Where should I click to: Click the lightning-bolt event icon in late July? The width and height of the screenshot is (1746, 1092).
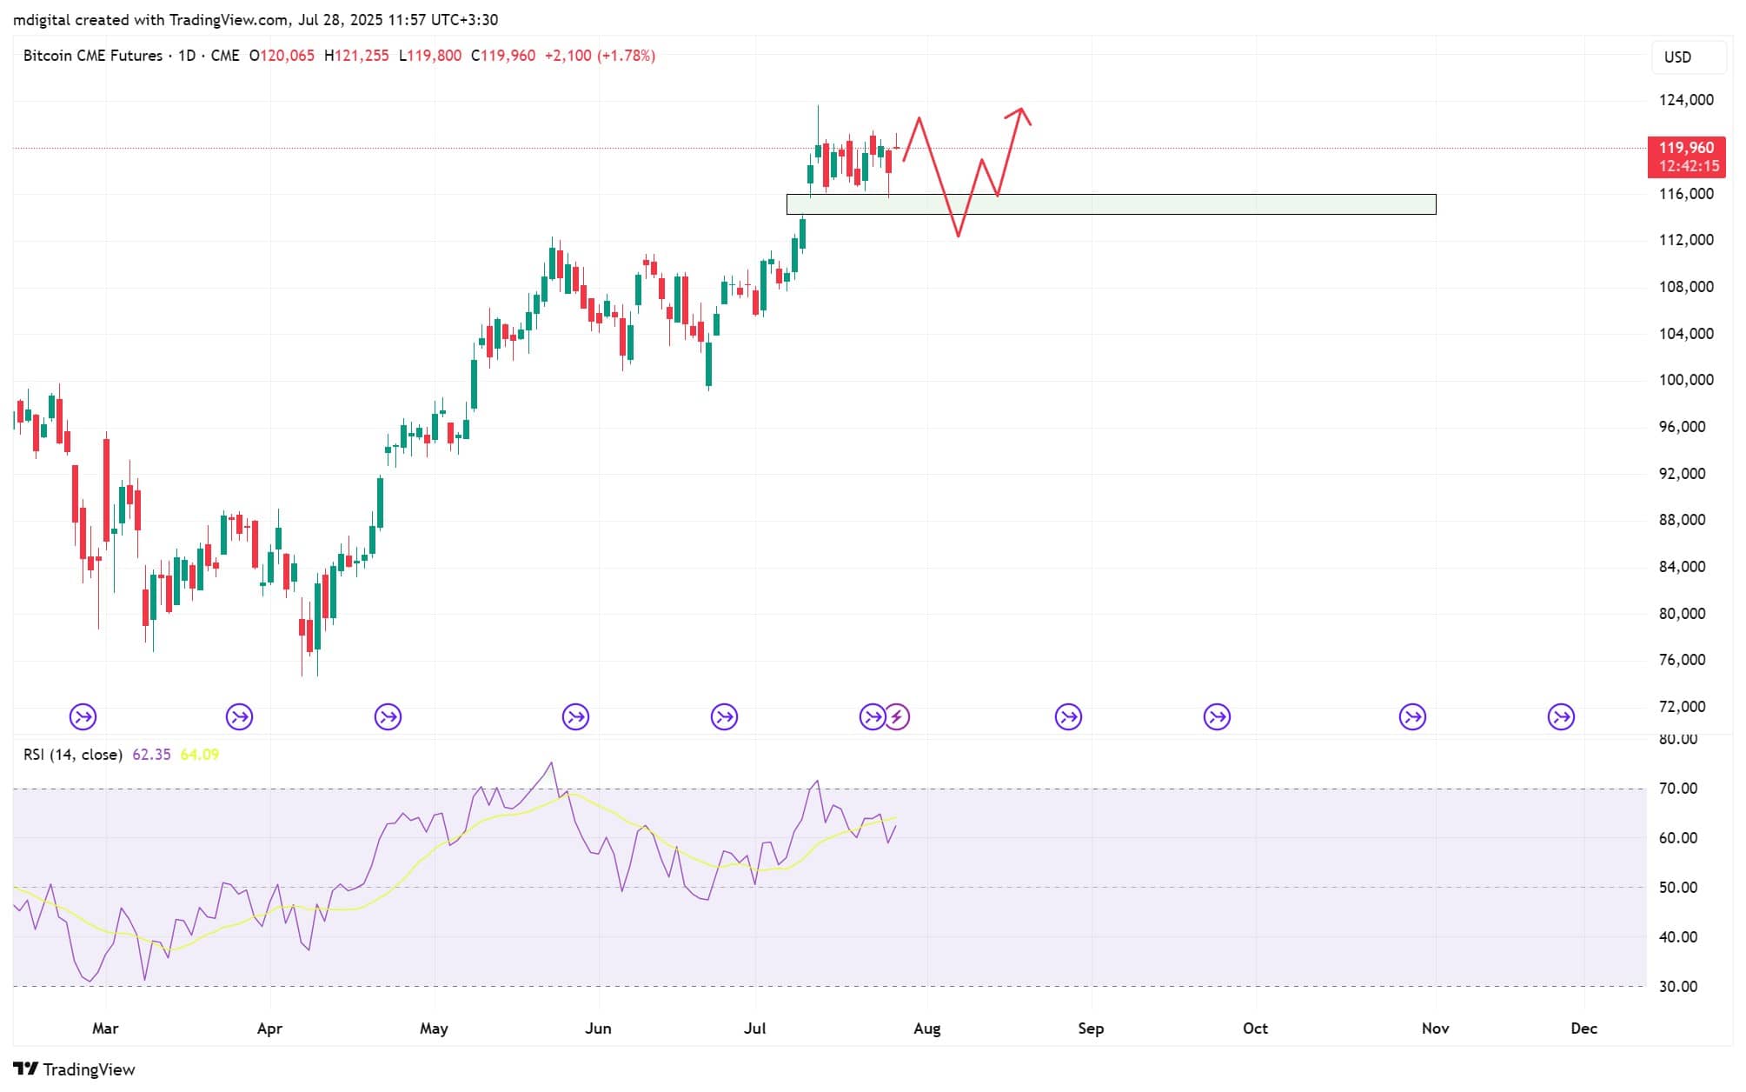pyautogui.click(x=898, y=717)
